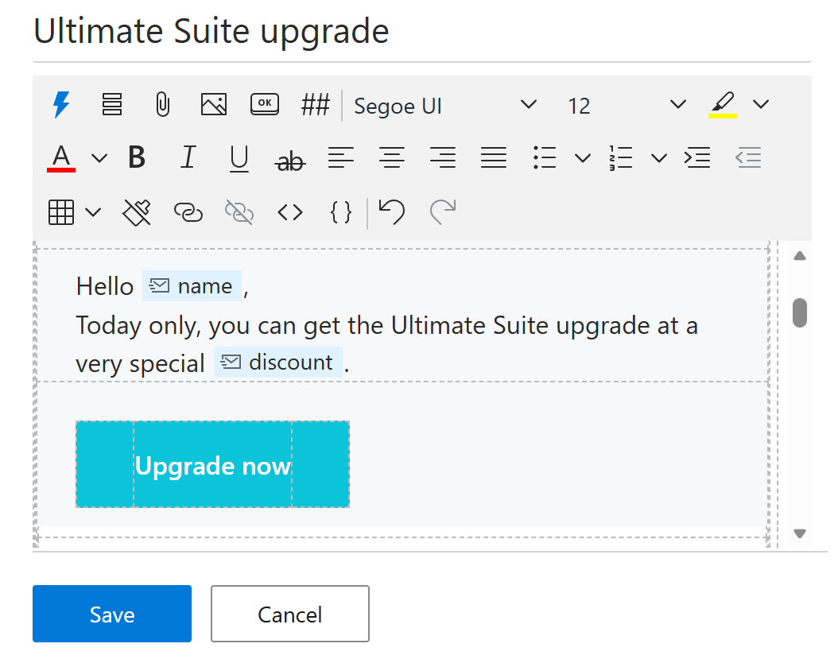This screenshot has height=663, width=838.
Task: Insert a button using the OK icon
Action: (264, 103)
